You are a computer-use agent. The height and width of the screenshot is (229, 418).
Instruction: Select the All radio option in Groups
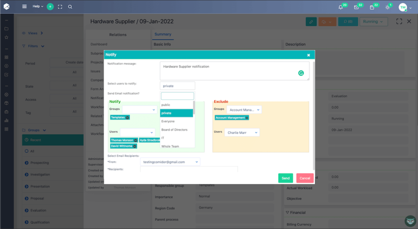pos(27,151)
